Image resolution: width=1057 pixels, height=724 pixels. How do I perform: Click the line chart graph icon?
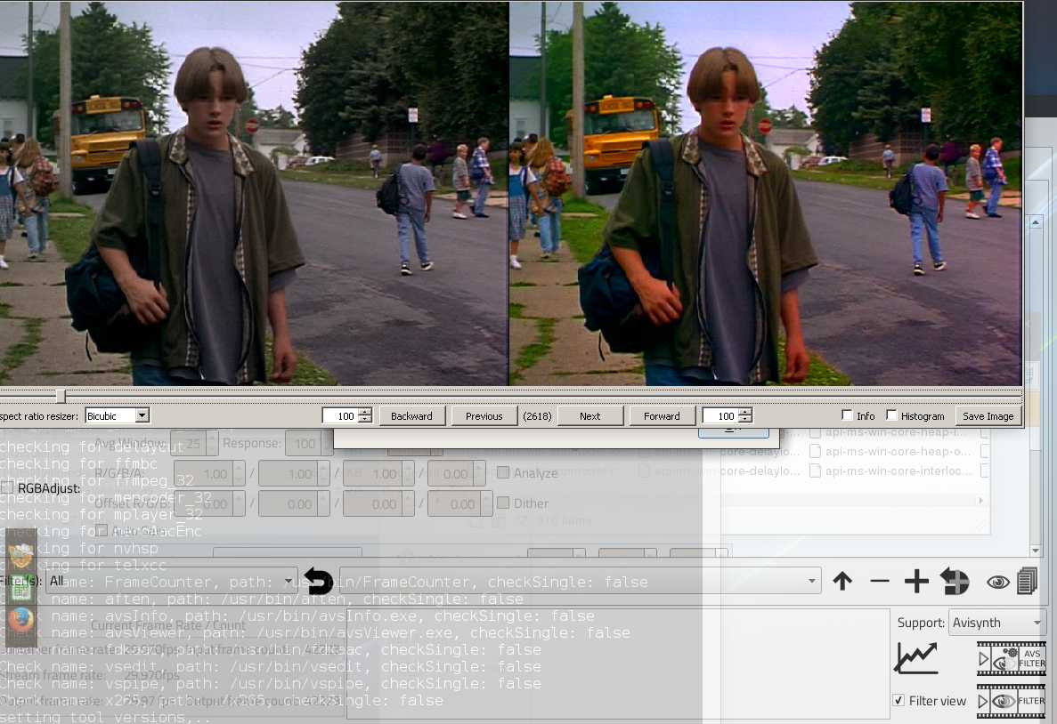point(916,658)
